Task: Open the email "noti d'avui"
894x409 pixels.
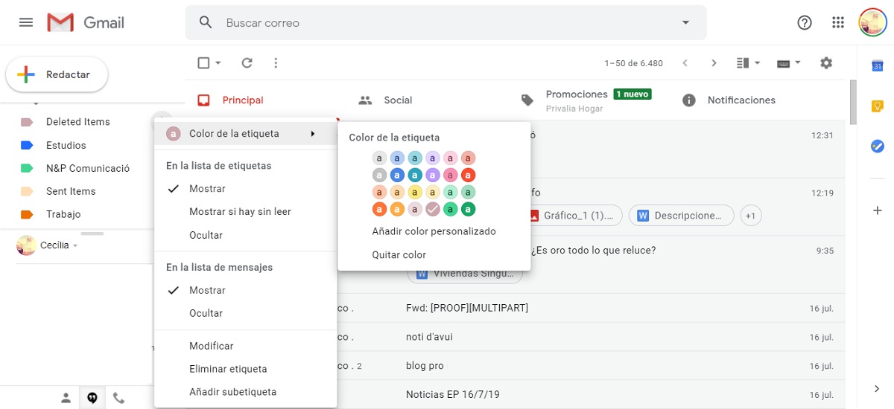Action: pyautogui.click(x=429, y=337)
